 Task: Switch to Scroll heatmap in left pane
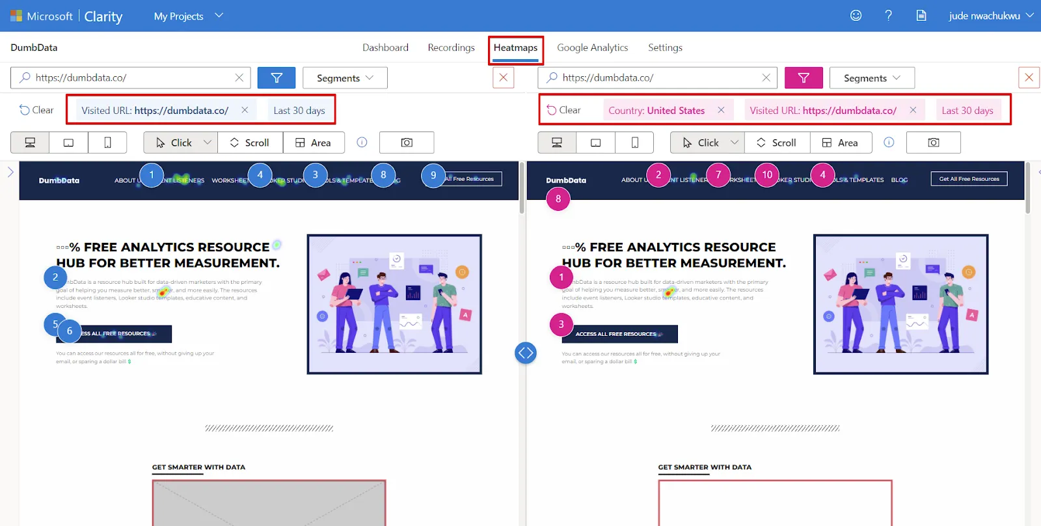[250, 143]
